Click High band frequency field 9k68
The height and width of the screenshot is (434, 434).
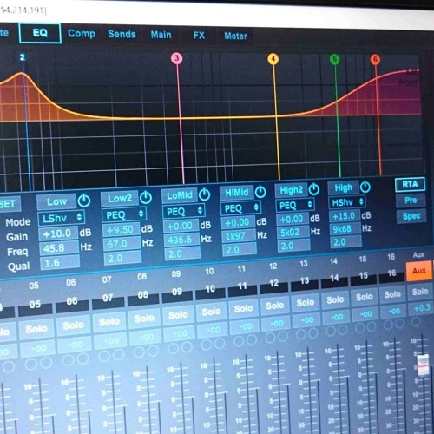(x=345, y=229)
